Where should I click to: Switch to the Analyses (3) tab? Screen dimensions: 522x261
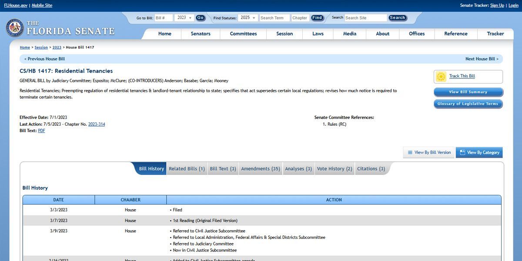point(298,169)
